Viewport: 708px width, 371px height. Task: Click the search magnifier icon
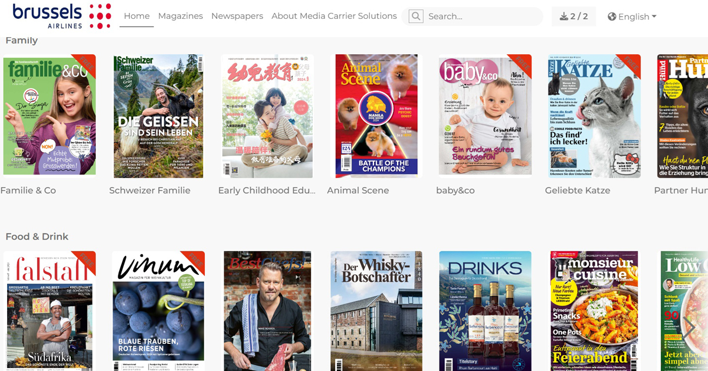point(416,17)
